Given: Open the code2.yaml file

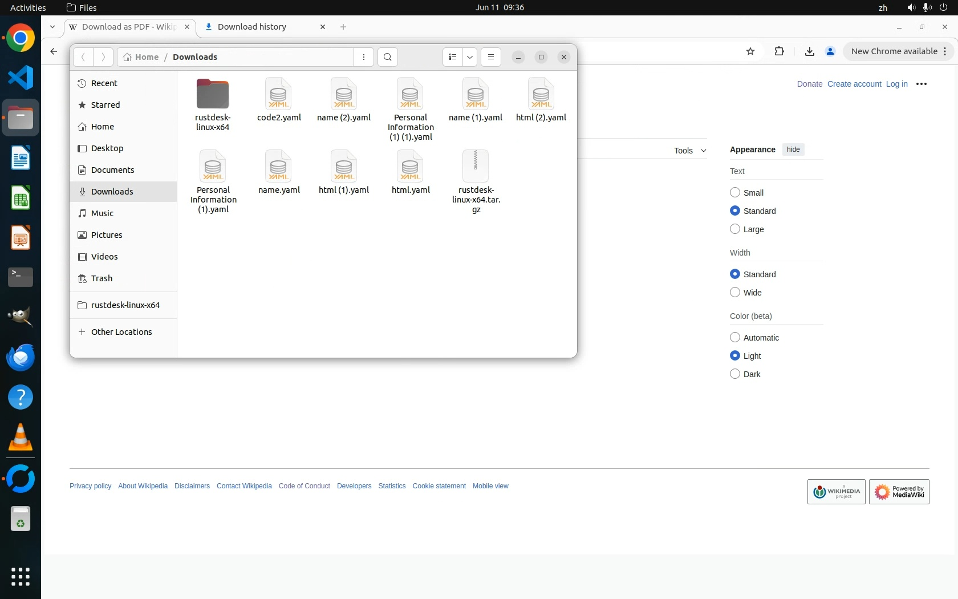Looking at the screenshot, I should pyautogui.click(x=279, y=101).
